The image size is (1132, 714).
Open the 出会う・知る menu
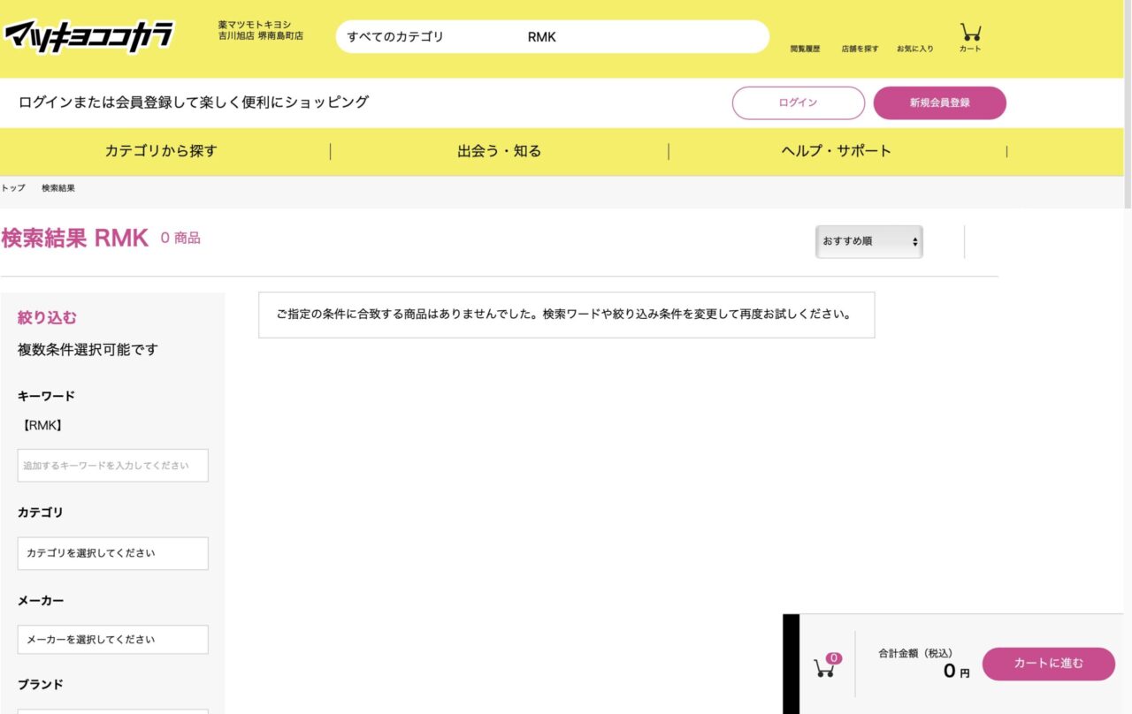click(499, 151)
